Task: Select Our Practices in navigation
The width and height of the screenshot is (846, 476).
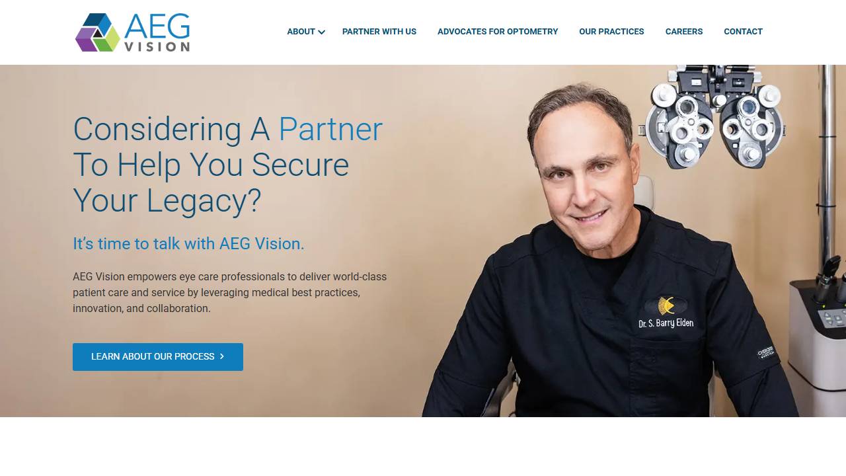Action: (611, 32)
